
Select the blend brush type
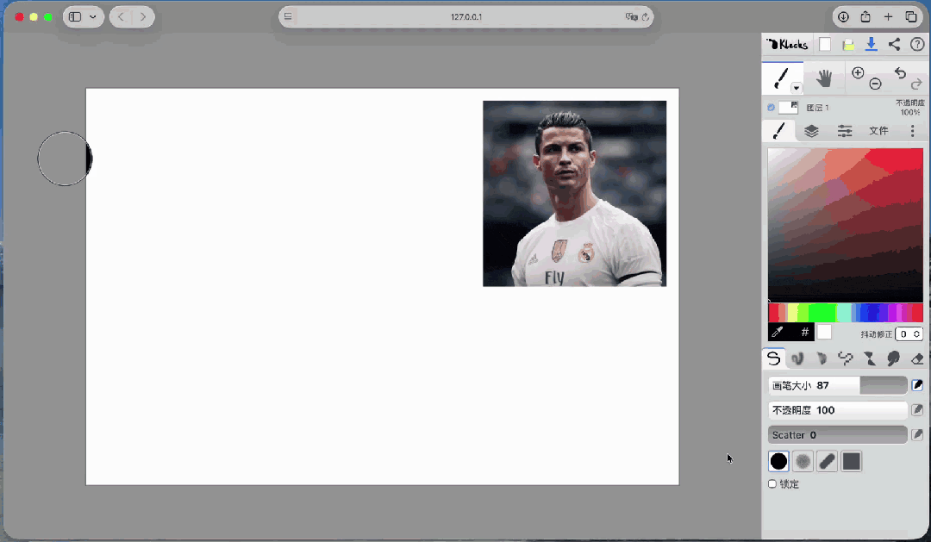[x=797, y=358]
